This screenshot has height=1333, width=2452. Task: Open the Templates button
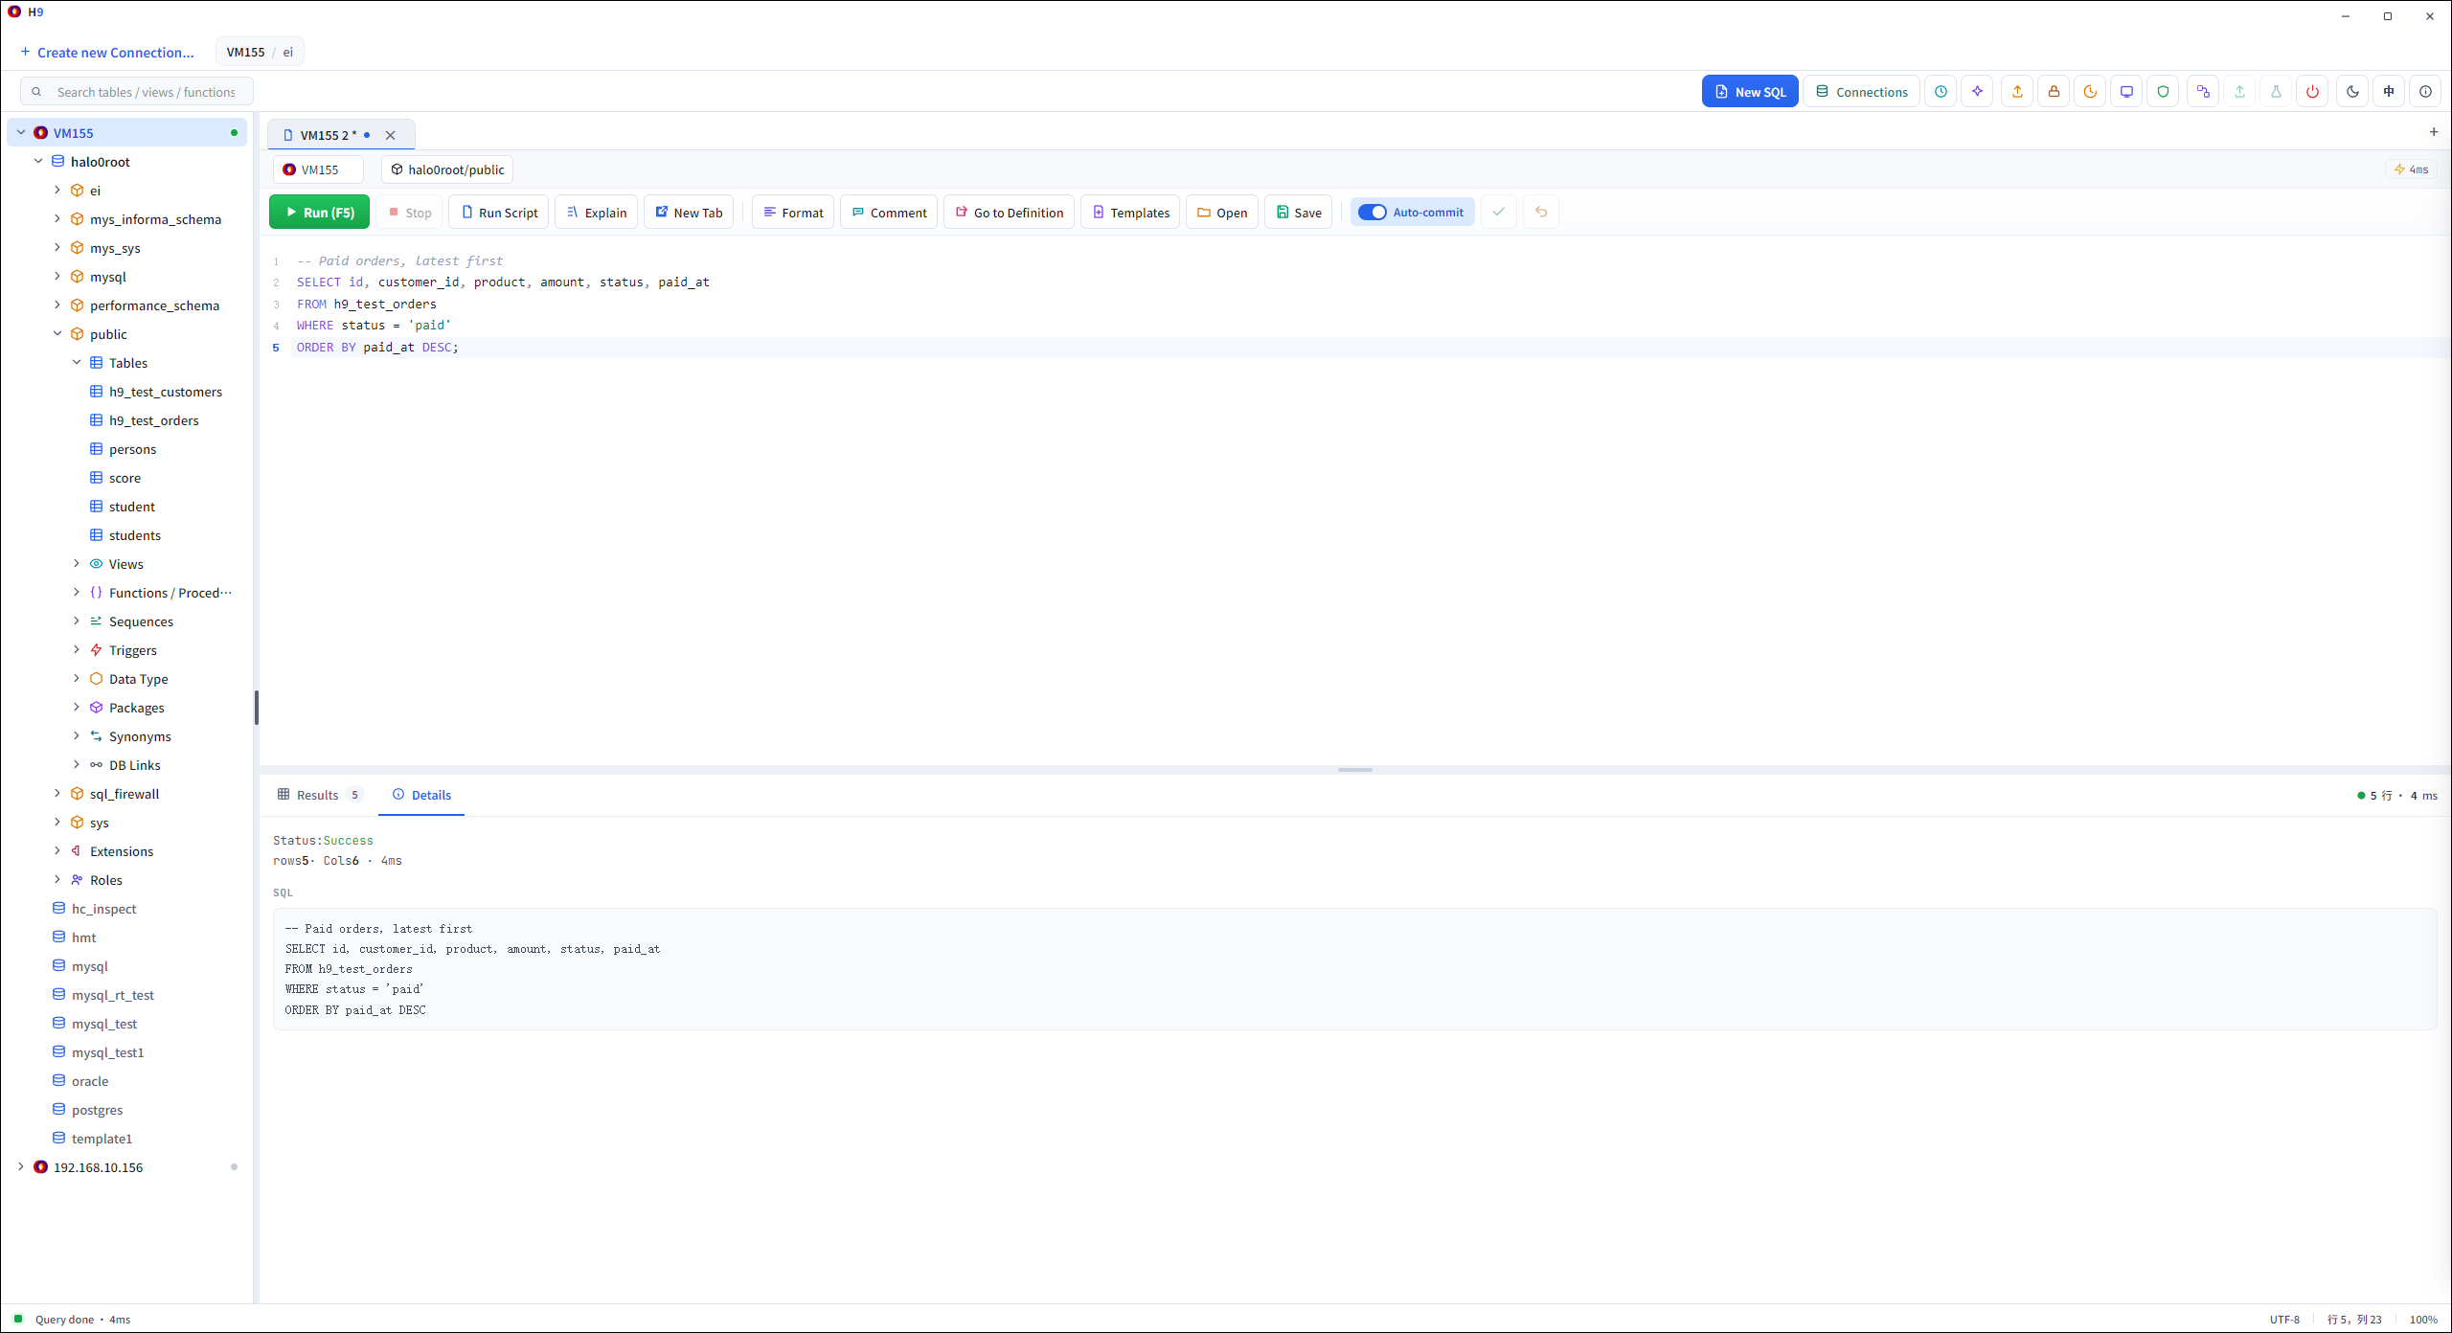1130,213
